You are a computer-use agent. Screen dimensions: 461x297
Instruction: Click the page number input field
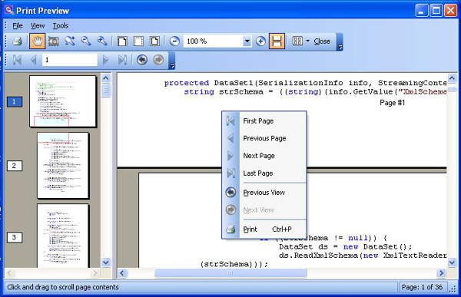click(70, 60)
